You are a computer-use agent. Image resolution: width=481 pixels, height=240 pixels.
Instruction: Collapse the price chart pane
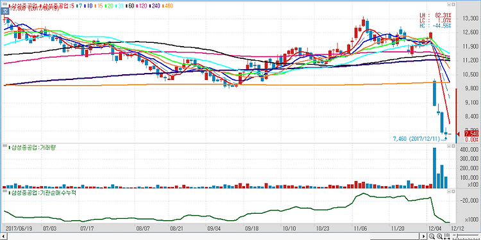tap(449, 5)
